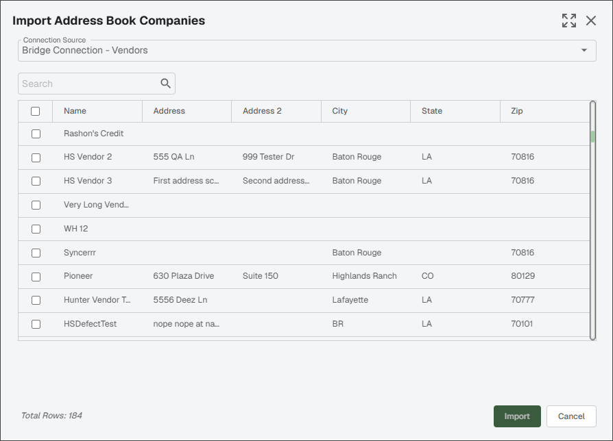Check the Very Long Vend... row checkbox
This screenshot has height=441, width=613.
coord(36,205)
